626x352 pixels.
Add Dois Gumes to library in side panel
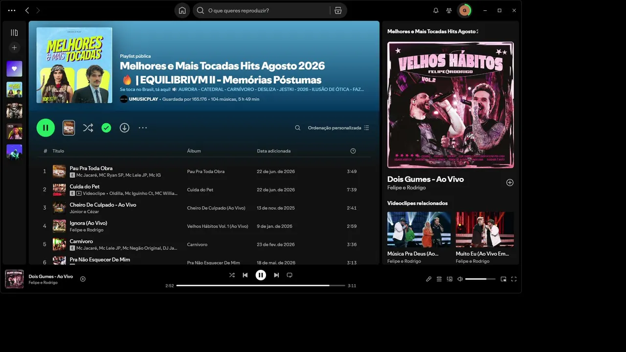pyautogui.click(x=510, y=182)
